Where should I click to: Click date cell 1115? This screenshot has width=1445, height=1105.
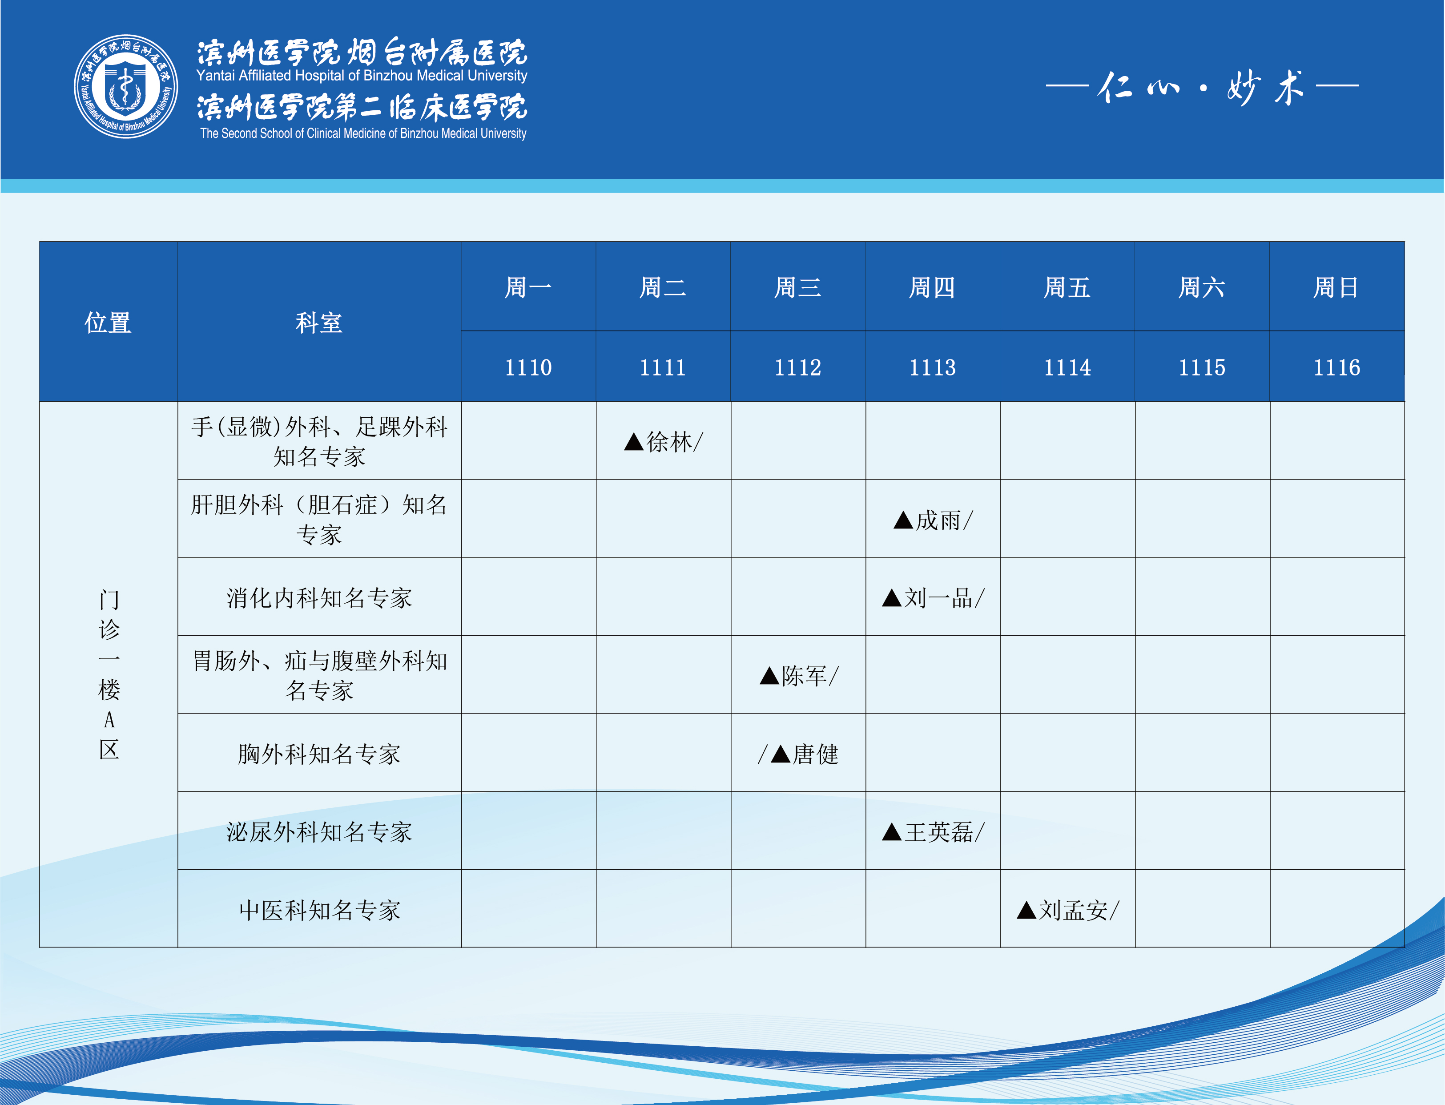coord(1201,367)
